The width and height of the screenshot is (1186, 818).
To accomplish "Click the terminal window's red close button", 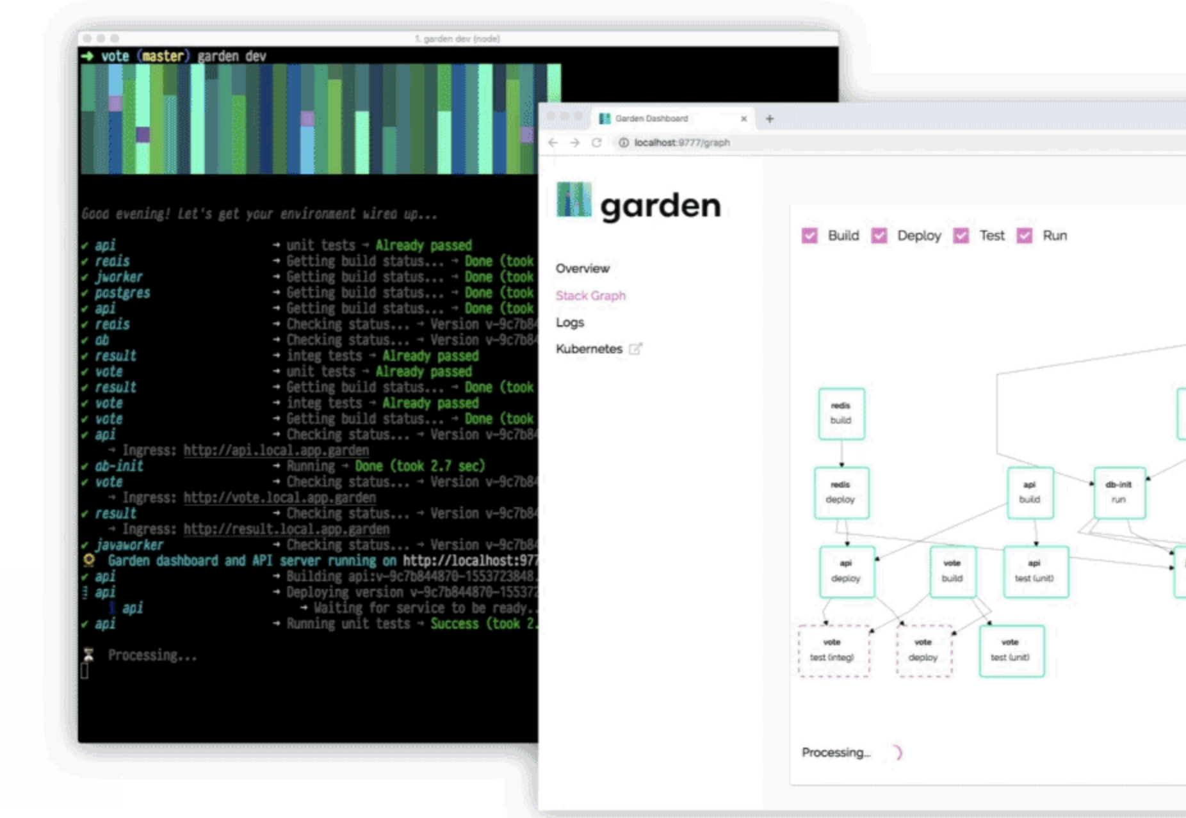I will (x=87, y=38).
